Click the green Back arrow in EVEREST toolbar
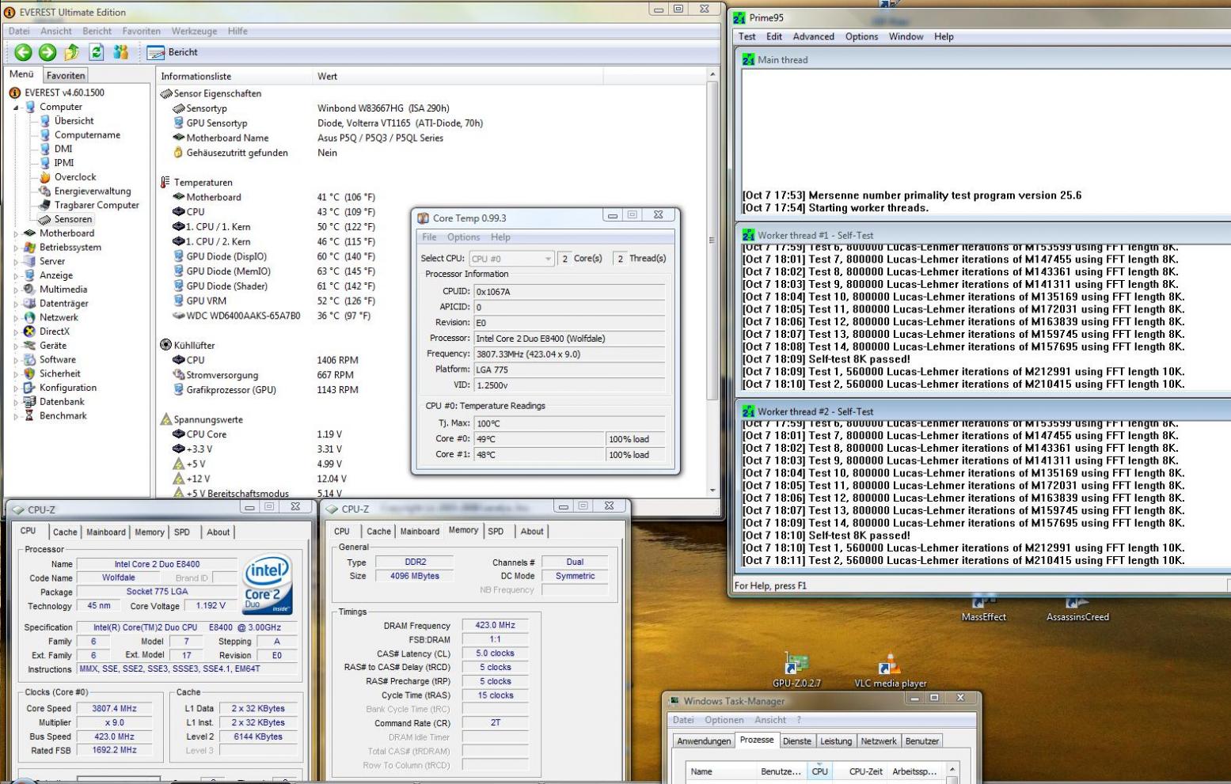The height and width of the screenshot is (784, 1231). tap(23, 52)
